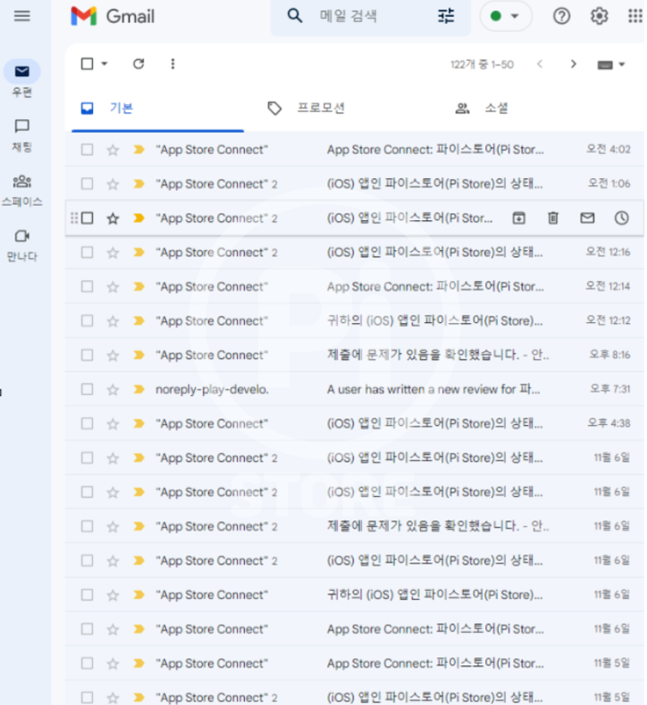This screenshot has height=705, width=647.
Task: Click the keyboard input tools icon
Action: pos(605,65)
